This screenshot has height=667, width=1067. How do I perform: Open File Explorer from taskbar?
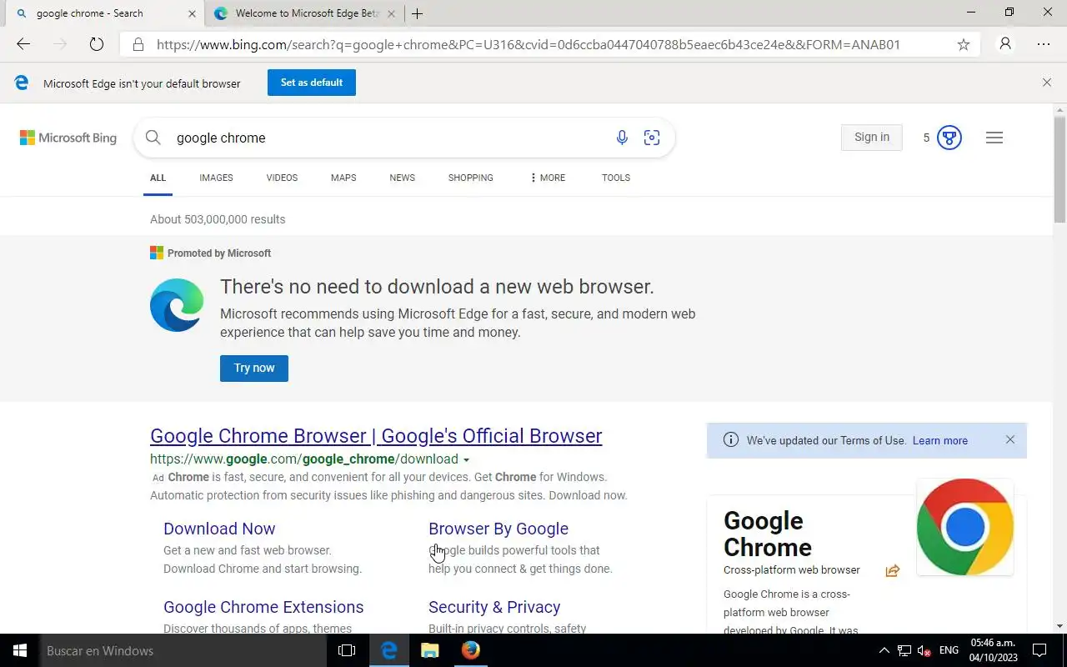point(429,650)
